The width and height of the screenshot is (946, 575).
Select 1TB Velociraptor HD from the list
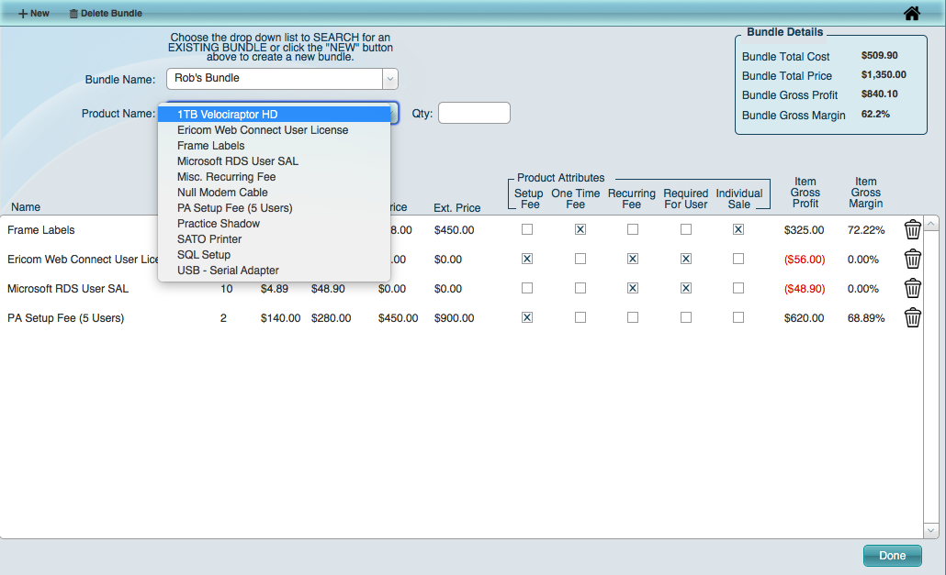click(275, 115)
